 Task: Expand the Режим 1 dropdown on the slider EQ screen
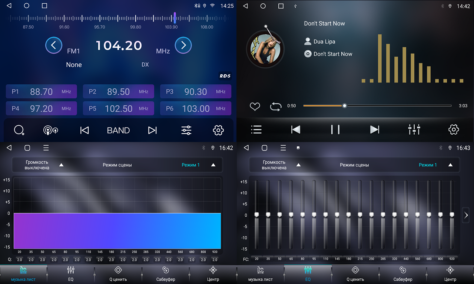click(x=450, y=165)
